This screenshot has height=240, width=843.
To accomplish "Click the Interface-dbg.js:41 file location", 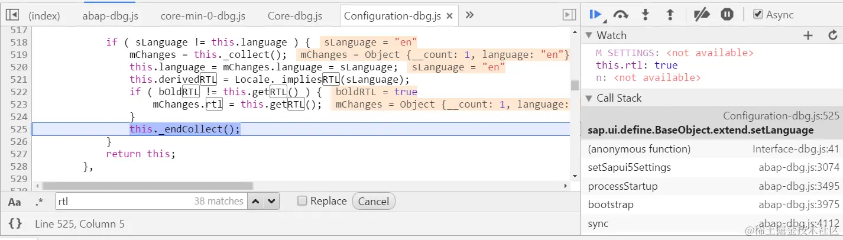I will [796, 149].
